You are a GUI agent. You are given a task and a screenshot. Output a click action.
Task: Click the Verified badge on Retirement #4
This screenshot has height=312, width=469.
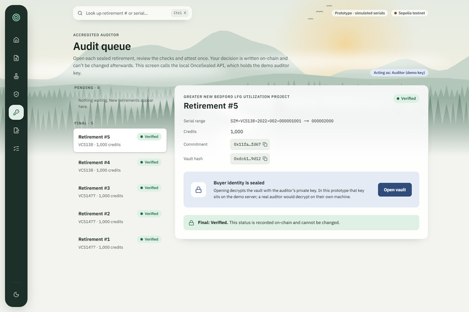point(150,162)
